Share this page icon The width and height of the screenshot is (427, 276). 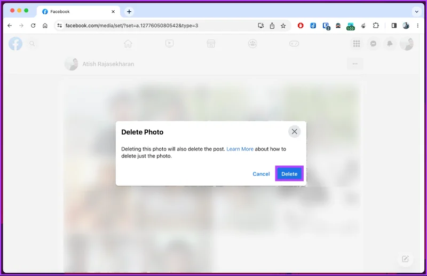click(x=272, y=26)
